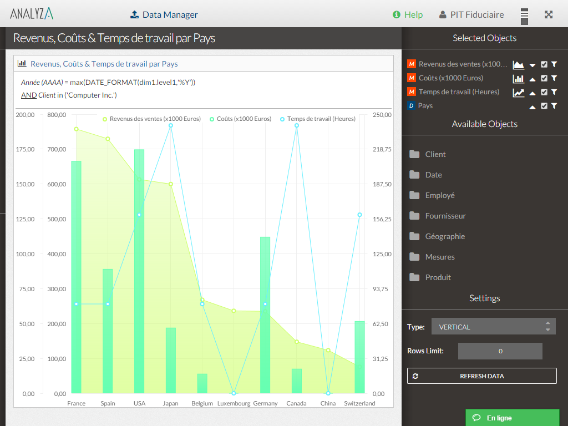Screen dimensions: 568x426
Task: Click the line chart icon for Temps de travail
Action: tap(519, 92)
